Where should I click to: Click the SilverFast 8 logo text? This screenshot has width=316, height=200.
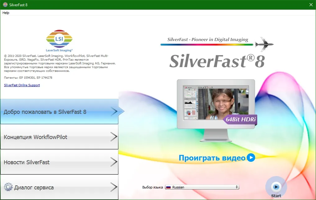[217, 61]
